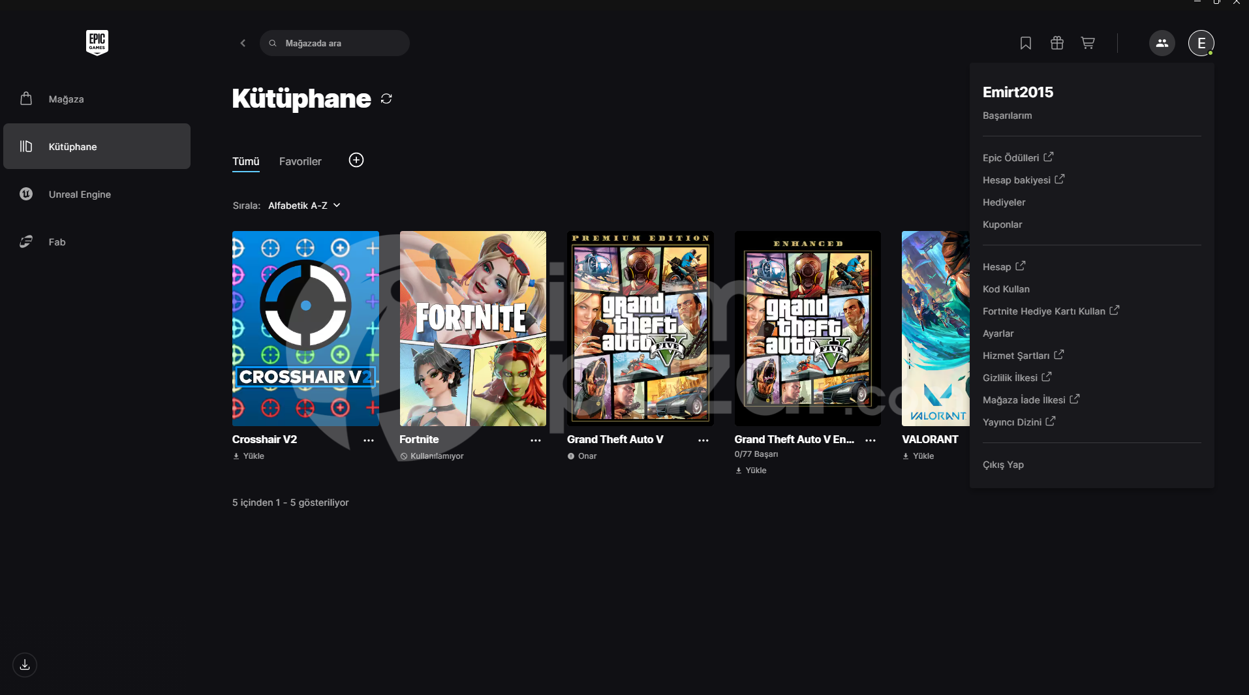1249x695 pixels.
Task: Click Unreal Engine sidebar icon
Action: (26, 194)
